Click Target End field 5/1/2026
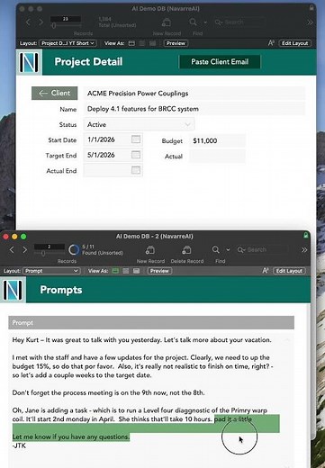The image size is (325, 468). (113, 155)
